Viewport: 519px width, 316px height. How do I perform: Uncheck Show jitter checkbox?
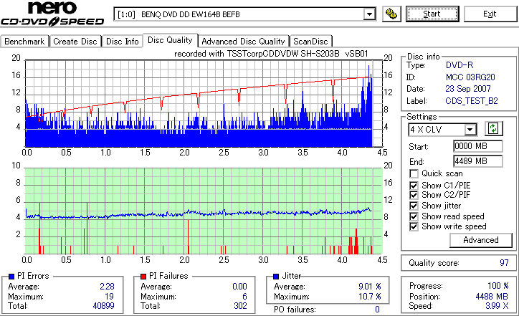click(414, 206)
